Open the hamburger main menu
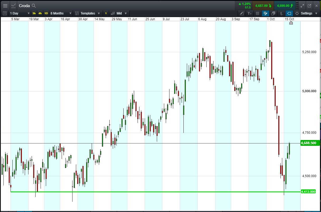This screenshot has width=321, height=212. [5, 6]
